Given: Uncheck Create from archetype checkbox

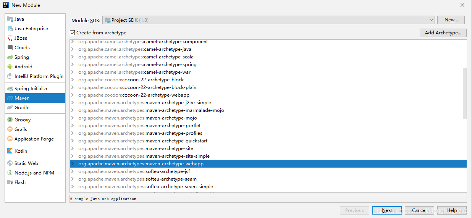Looking at the screenshot, I should [x=73, y=33].
